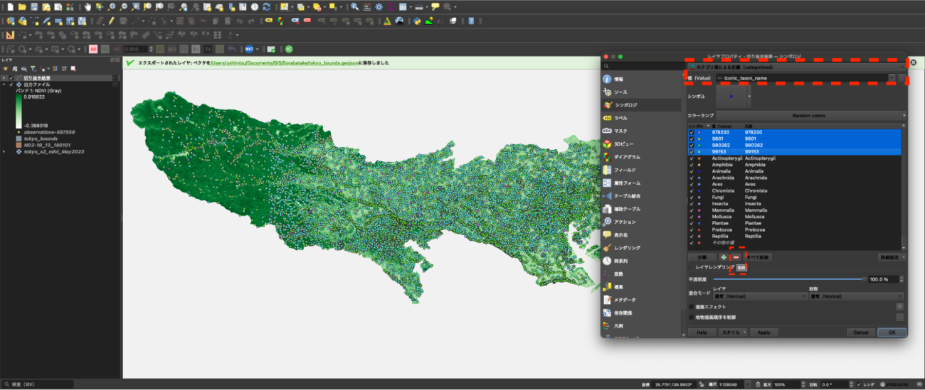Click the Refresh map icon
This screenshot has height=390, width=925.
tap(266, 6)
